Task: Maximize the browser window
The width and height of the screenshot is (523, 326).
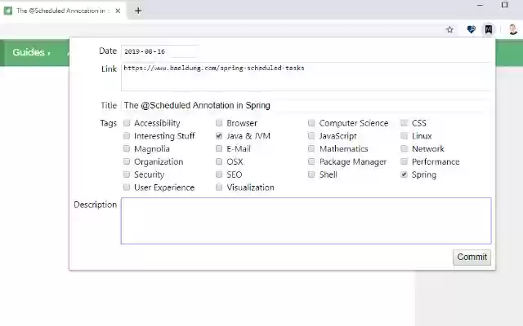Action: 505,5
